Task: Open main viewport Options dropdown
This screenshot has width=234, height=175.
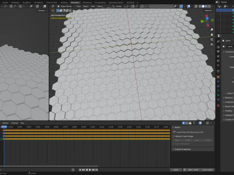Action: tap(209, 11)
